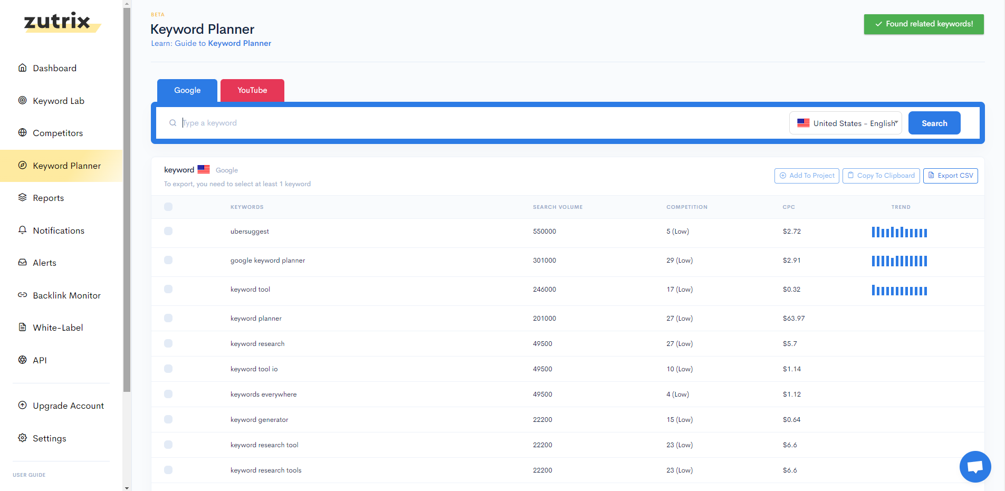This screenshot has height=491, width=1005.
Task: Select the keyword generator checkbox
Action: pyautogui.click(x=168, y=419)
